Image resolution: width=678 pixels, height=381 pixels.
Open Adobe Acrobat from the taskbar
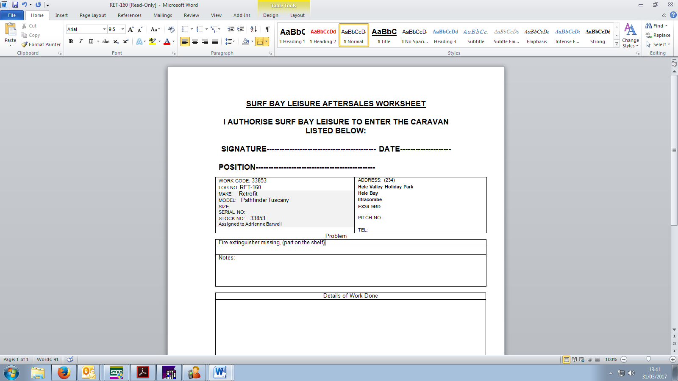point(142,373)
